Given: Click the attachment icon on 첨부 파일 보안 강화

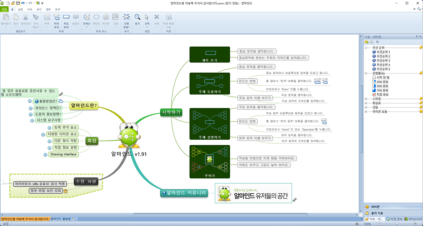Looking at the screenshot, I should click(x=65, y=191).
